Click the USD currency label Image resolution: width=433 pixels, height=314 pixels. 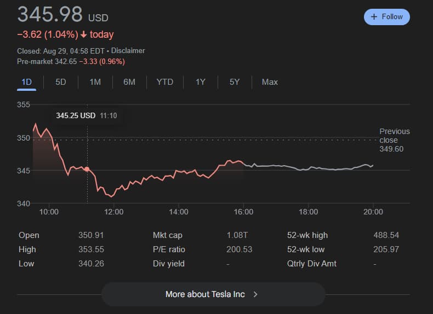(x=98, y=18)
